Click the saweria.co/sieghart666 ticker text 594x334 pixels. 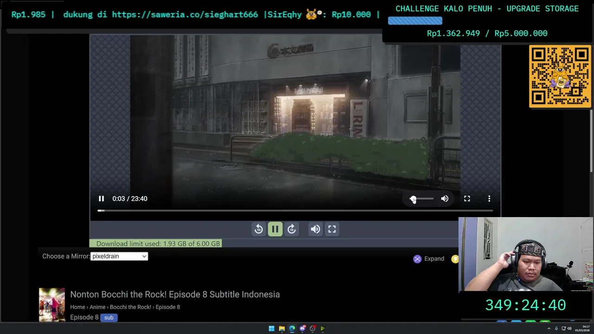coord(185,14)
